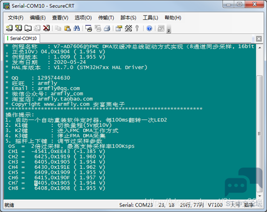The image size is (267, 212).
Task: Open Help with the blue question icon
Action: 149,28
